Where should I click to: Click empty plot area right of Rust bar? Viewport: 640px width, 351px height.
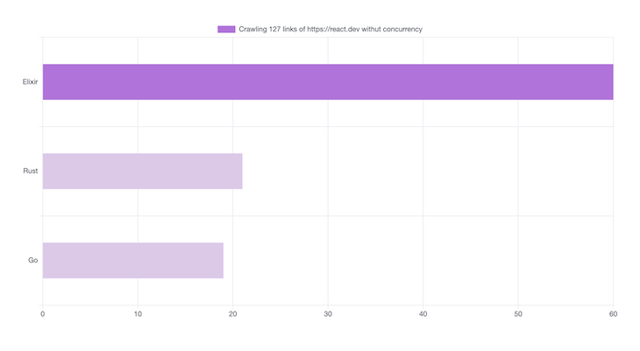[x=421, y=172]
